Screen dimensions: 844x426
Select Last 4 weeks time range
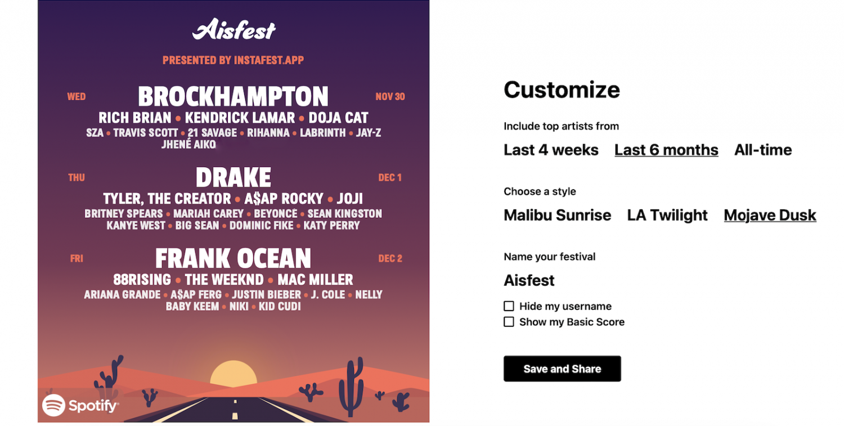click(551, 150)
